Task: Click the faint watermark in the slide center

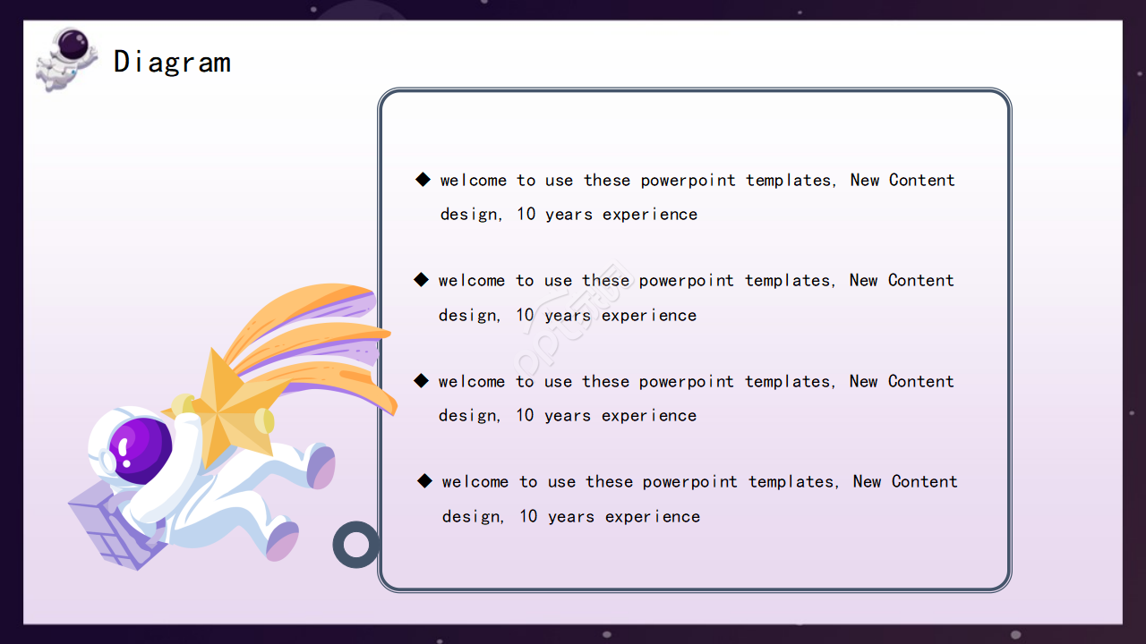Action: (573, 322)
